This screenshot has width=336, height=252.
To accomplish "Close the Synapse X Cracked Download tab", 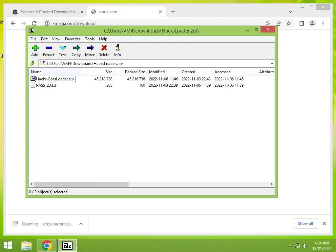I will [x=82, y=12].
